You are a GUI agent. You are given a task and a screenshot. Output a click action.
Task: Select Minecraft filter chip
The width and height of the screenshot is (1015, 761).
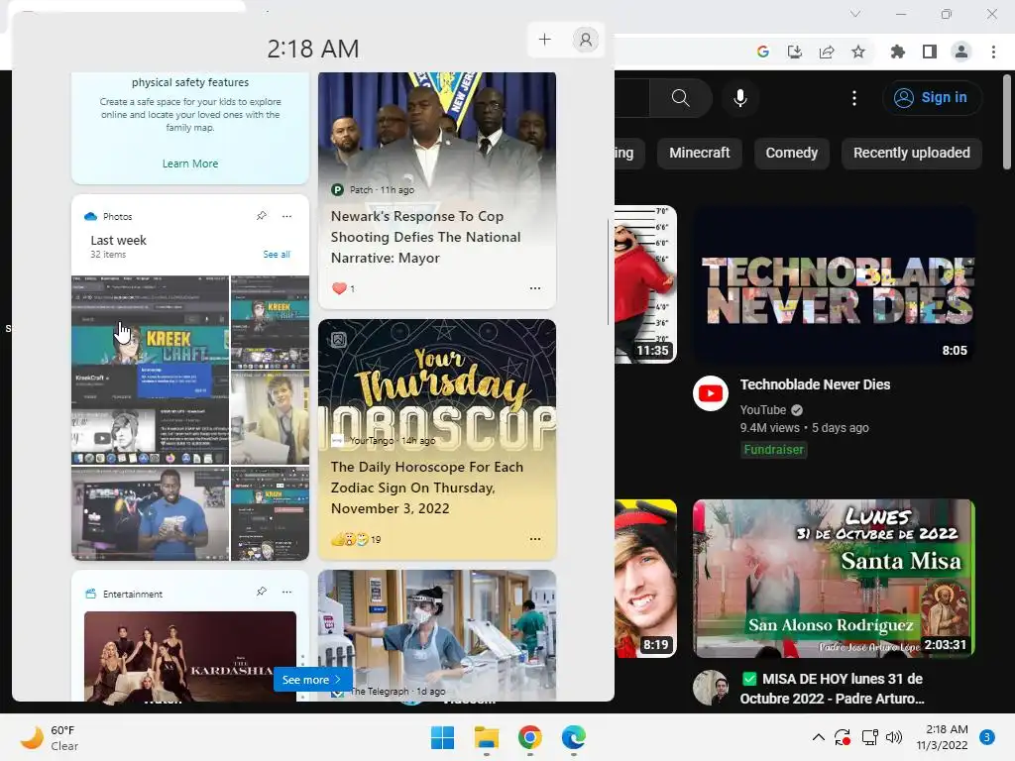click(x=699, y=153)
